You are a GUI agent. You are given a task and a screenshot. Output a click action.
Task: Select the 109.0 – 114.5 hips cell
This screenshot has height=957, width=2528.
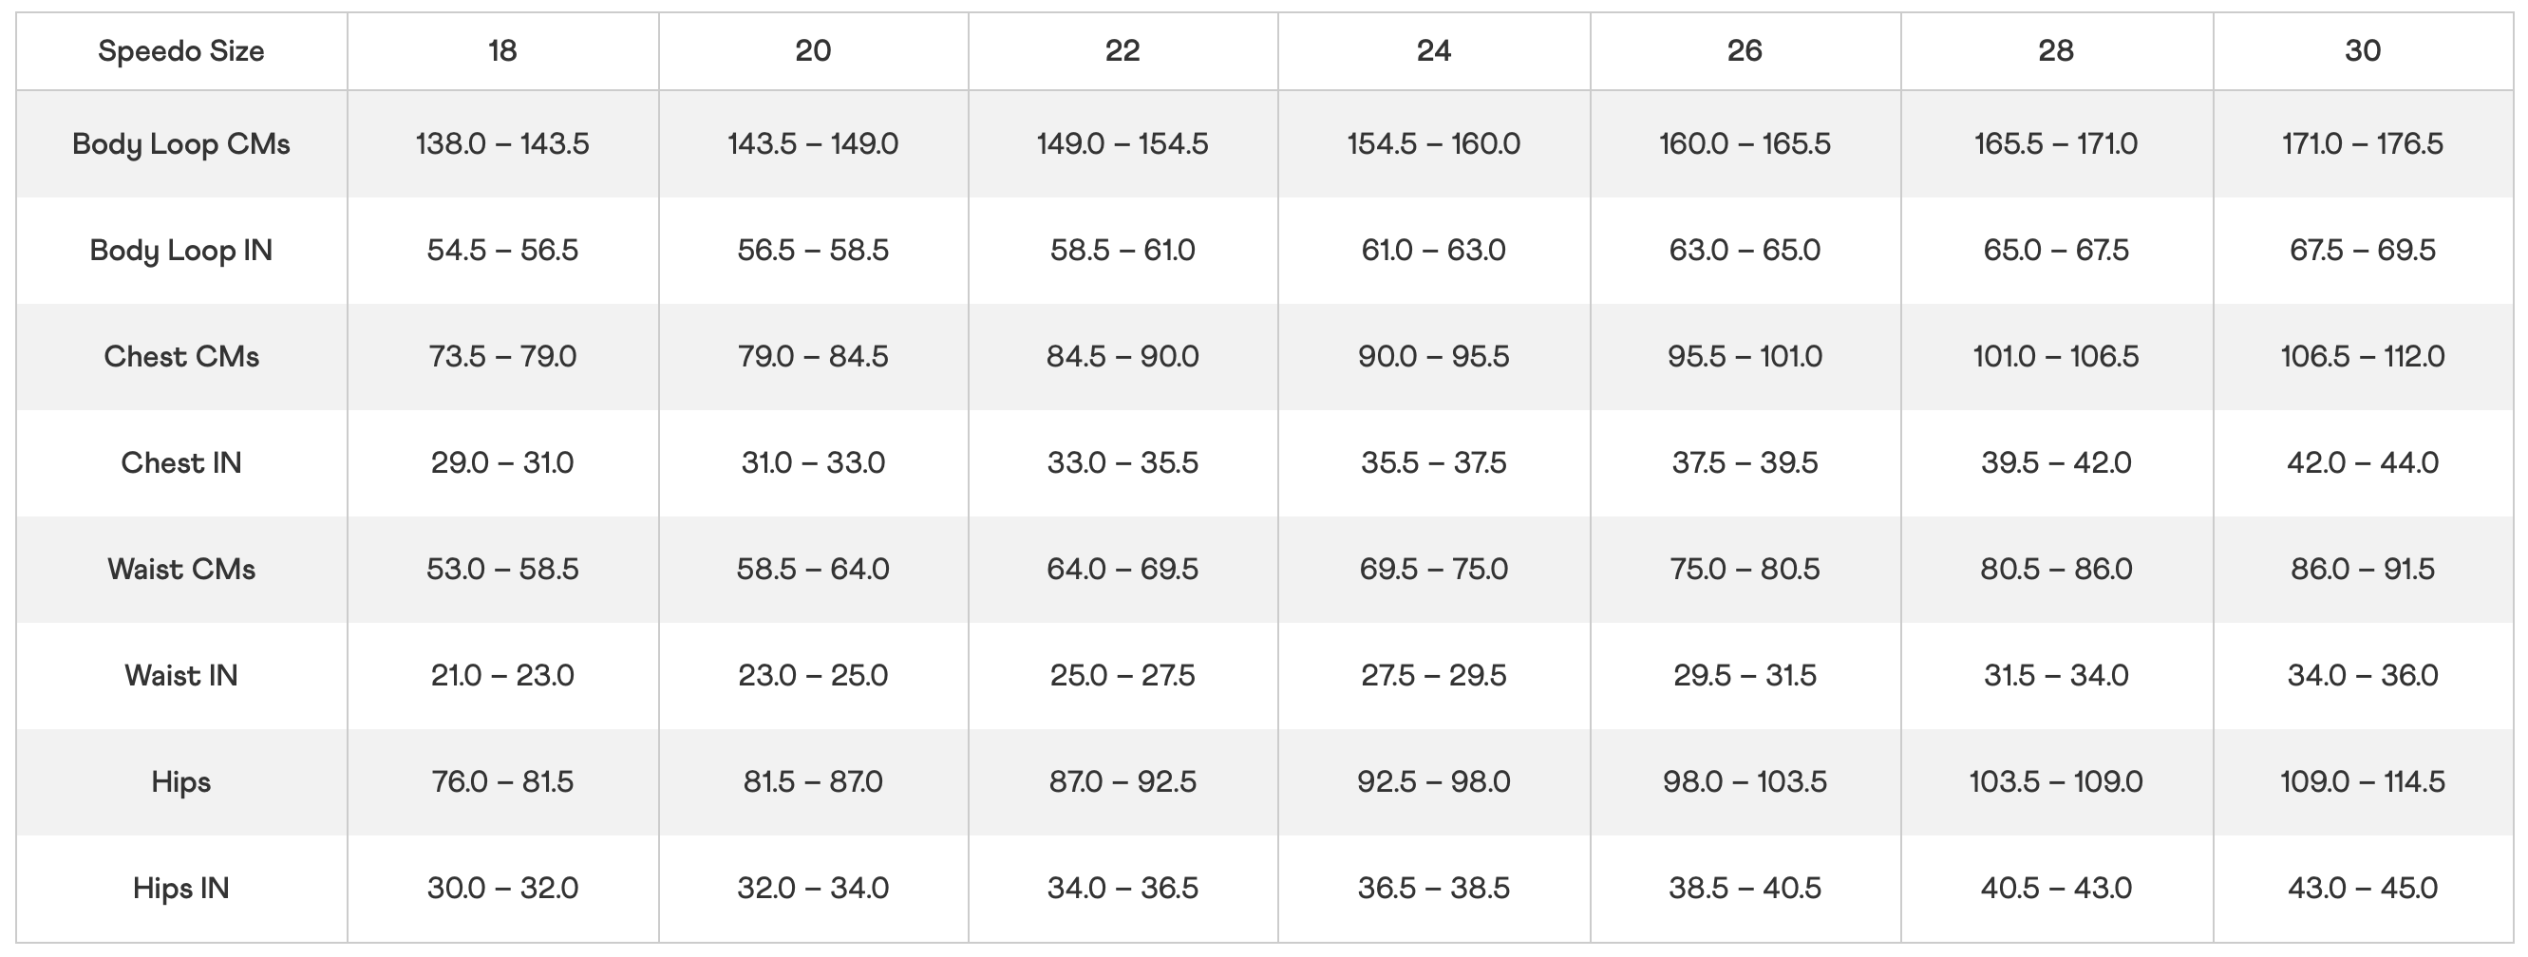point(2362,782)
